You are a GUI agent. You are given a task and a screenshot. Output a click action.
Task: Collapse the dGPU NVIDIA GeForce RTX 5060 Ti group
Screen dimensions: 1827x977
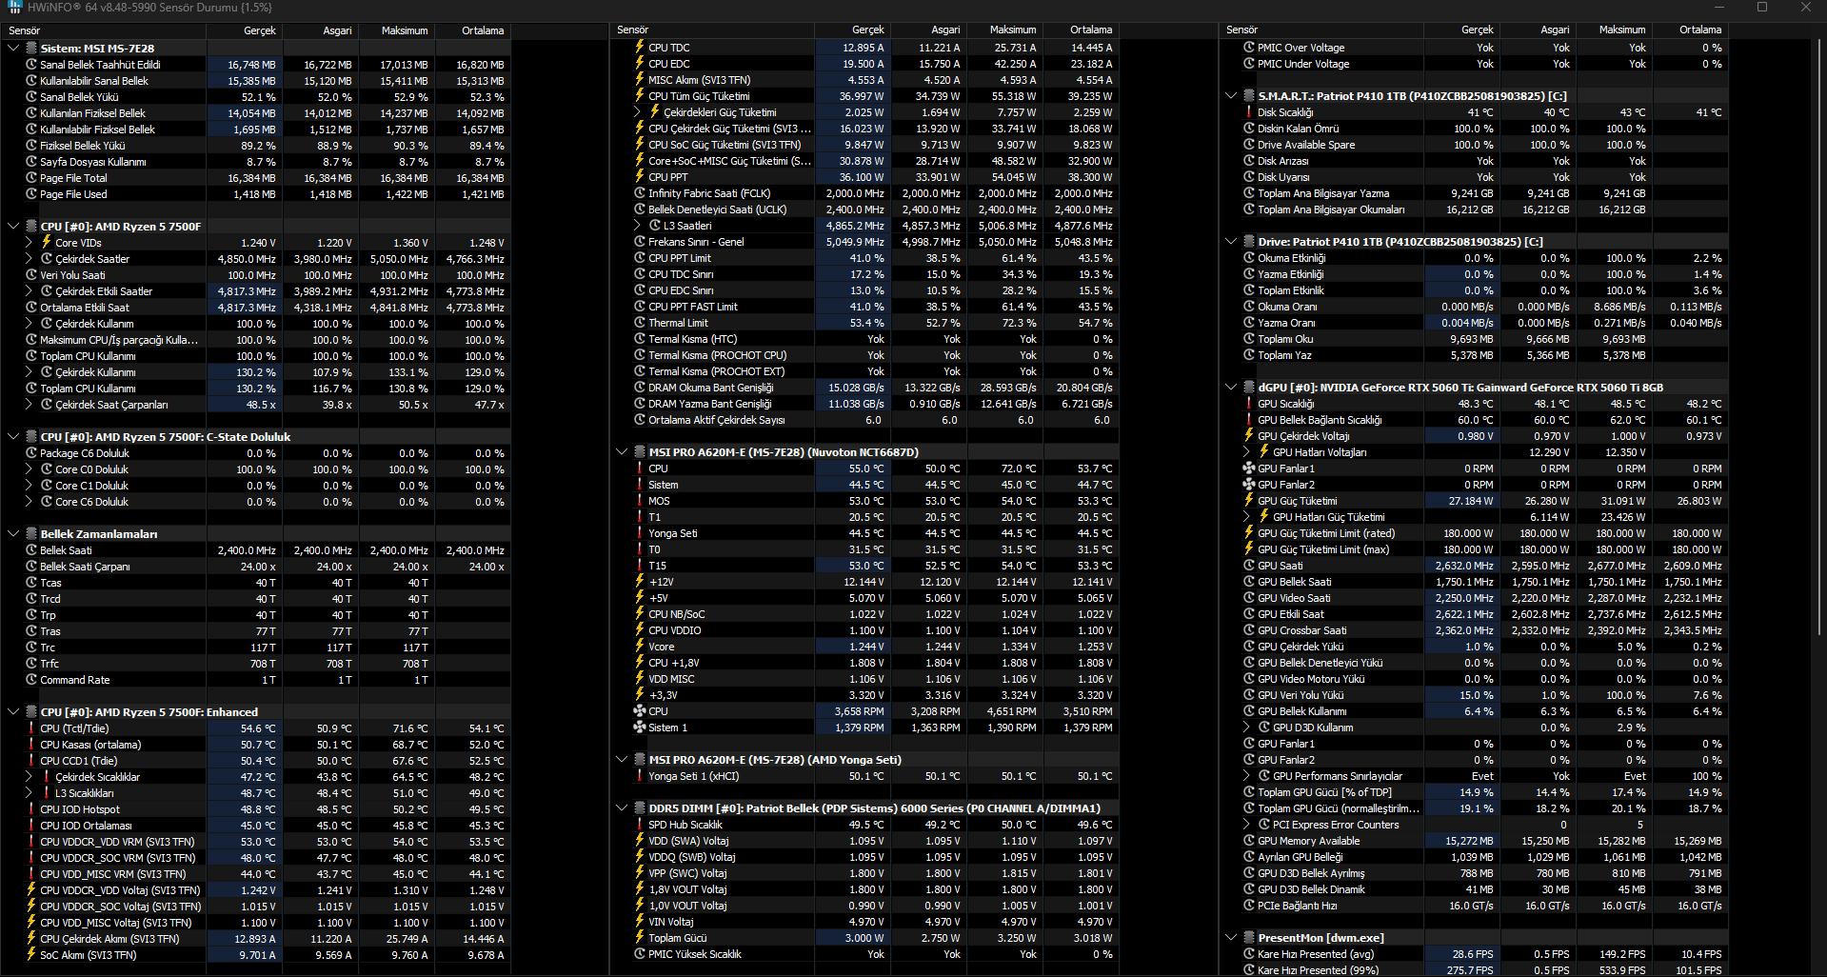[1231, 388]
